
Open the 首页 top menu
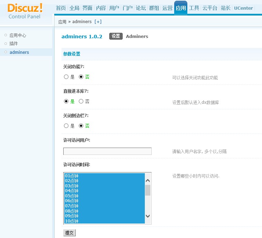pyautogui.click(x=61, y=8)
